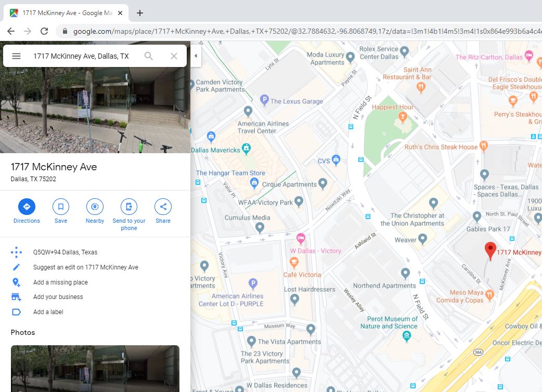Open the thumbnail under Photos heading
The height and width of the screenshot is (392, 542).
click(95, 368)
